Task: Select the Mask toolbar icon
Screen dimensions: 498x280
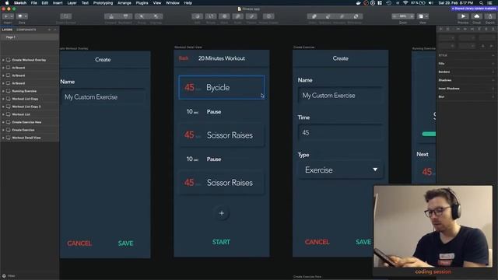Action: click(224, 16)
